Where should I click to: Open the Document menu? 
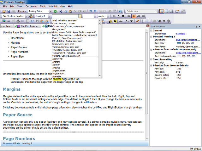(31, 6)
